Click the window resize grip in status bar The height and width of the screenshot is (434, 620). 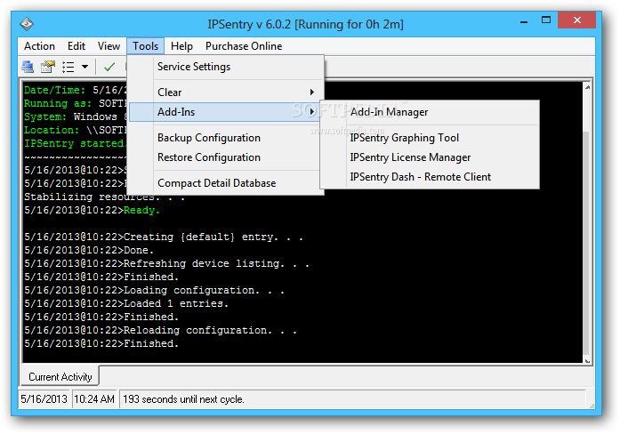592,406
